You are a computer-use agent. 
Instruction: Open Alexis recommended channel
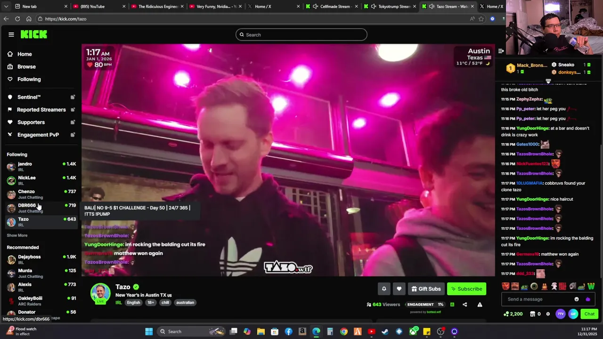(41, 287)
